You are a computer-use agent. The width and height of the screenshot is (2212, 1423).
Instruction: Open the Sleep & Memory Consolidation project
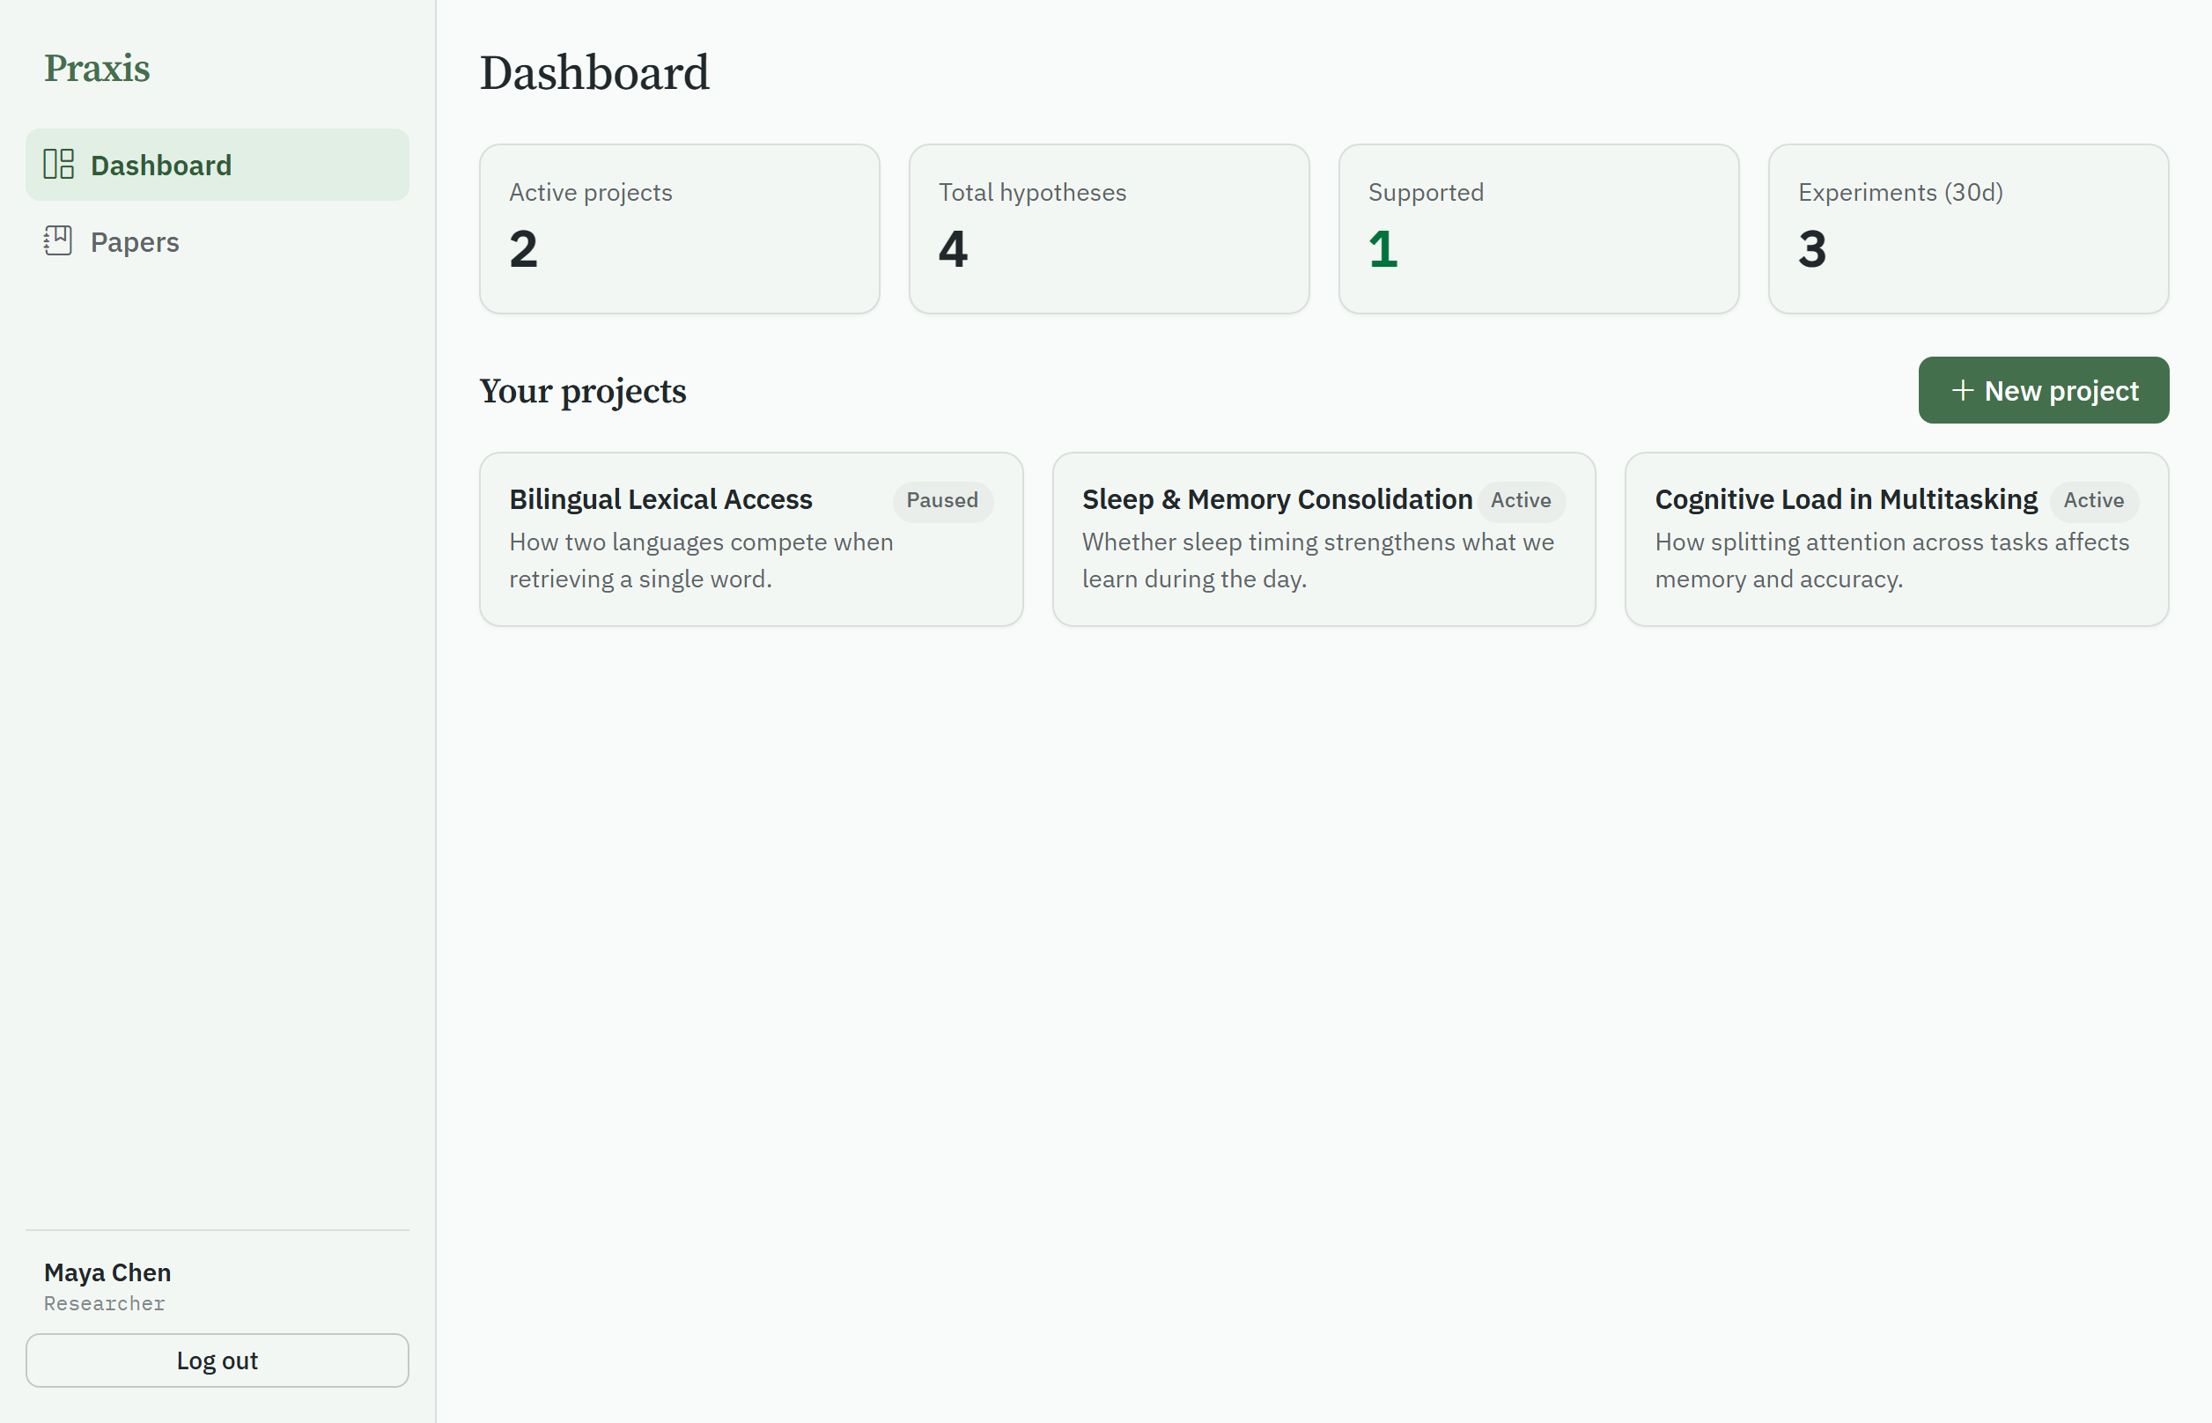(1324, 540)
